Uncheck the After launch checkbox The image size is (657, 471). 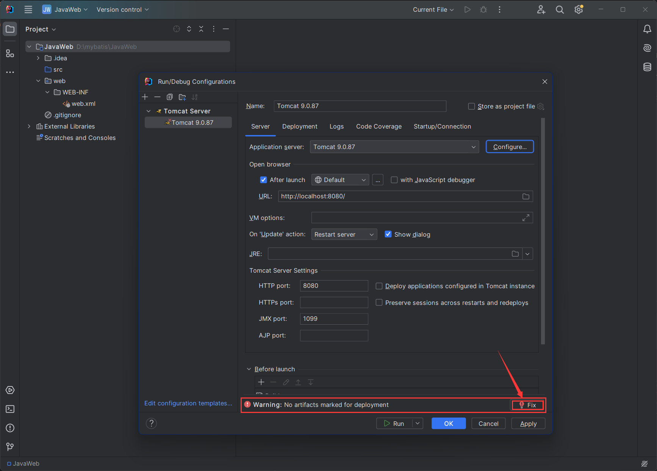click(264, 180)
